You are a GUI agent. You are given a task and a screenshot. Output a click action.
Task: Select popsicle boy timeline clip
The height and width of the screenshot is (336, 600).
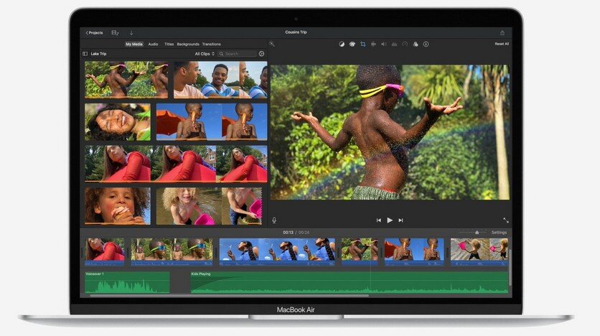click(414, 252)
